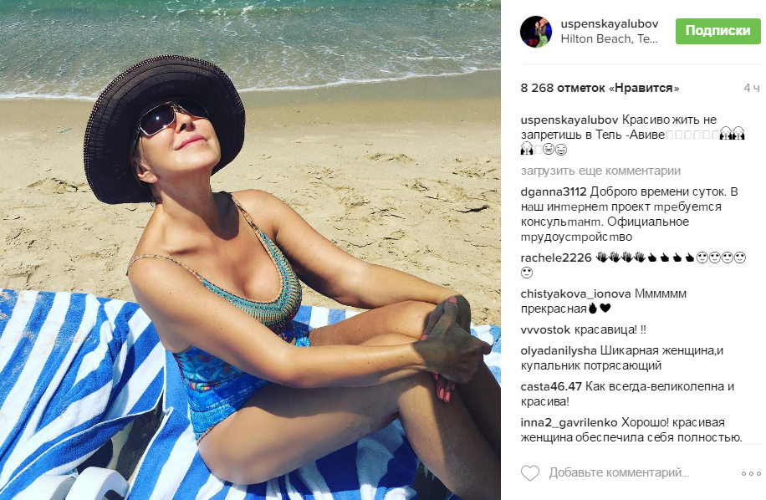The width and height of the screenshot is (766, 500).
Task: Click into the Добавьте комментарий field
Action: point(619,472)
